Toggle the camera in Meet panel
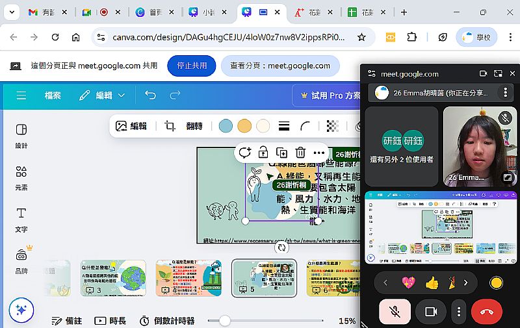Image resolution: width=520 pixels, height=328 pixels. click(x=430, y=312)
